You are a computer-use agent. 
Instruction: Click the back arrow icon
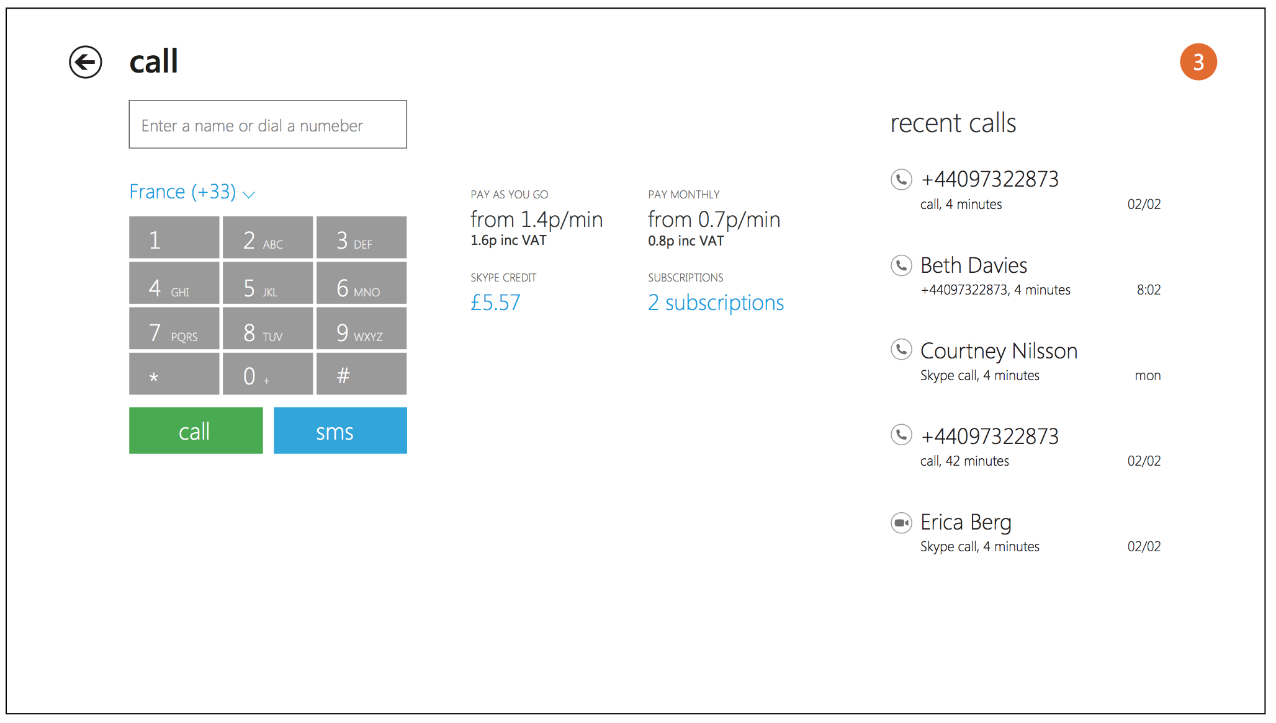pos(85,62)
